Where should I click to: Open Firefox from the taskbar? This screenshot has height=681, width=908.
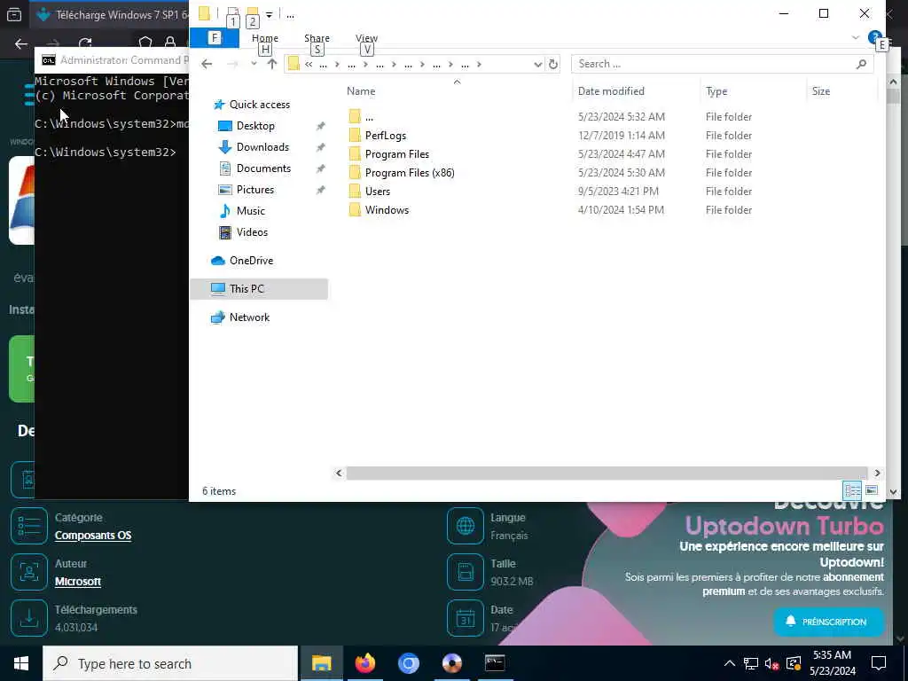(x=364, y=663)
